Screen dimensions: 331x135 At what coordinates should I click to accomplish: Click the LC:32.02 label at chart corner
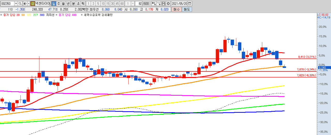pos(323,15)
